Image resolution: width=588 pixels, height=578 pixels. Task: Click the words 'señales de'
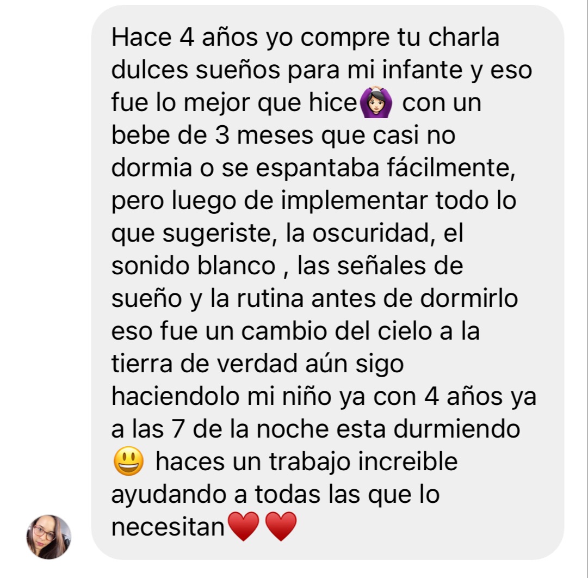pyautogui.click(x=400, y=266)
